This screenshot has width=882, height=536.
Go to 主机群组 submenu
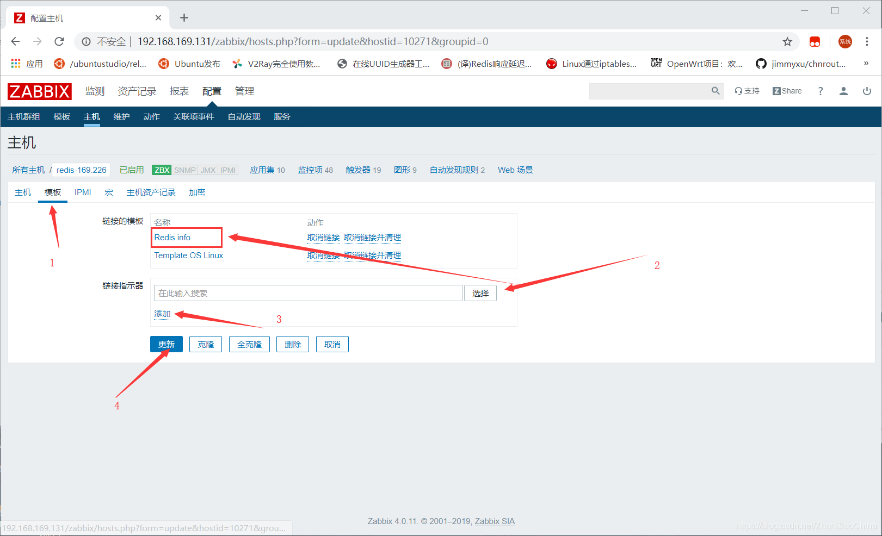[x=24, y=117]
